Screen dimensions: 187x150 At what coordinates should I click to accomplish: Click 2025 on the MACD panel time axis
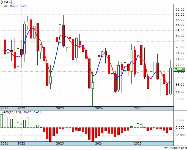coord(138,143)
